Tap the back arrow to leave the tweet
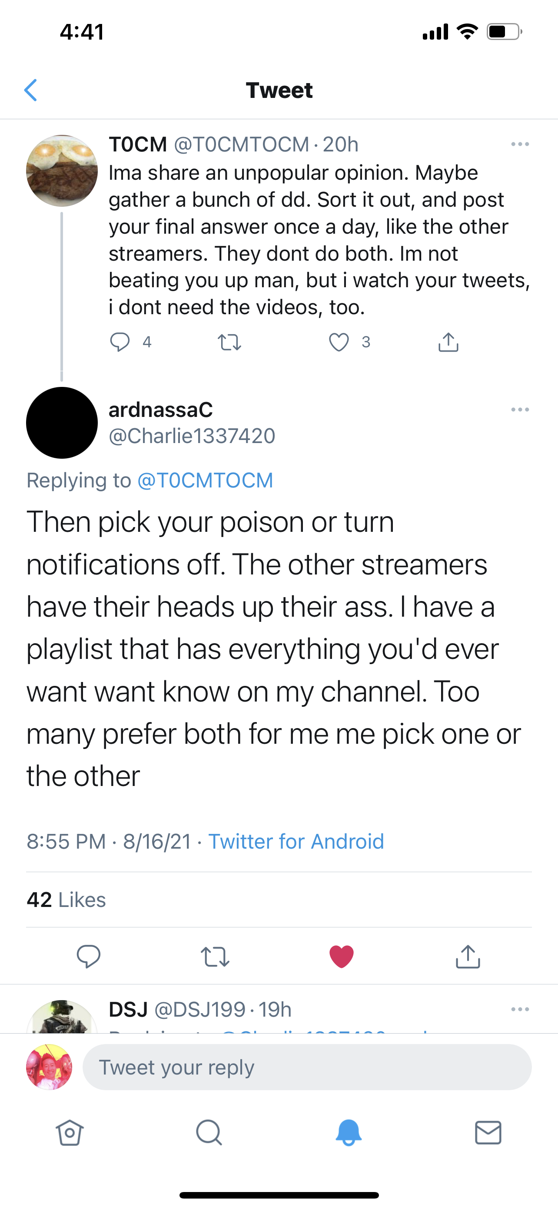 [x=31, y=90]
